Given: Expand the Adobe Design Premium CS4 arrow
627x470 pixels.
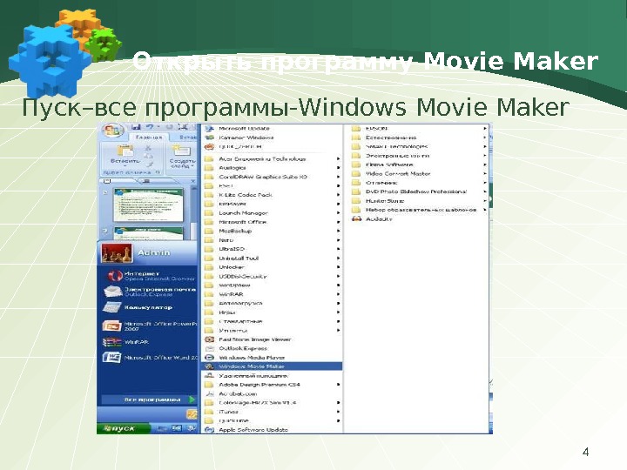Looking at the screenshot, I should coord(338,385).
